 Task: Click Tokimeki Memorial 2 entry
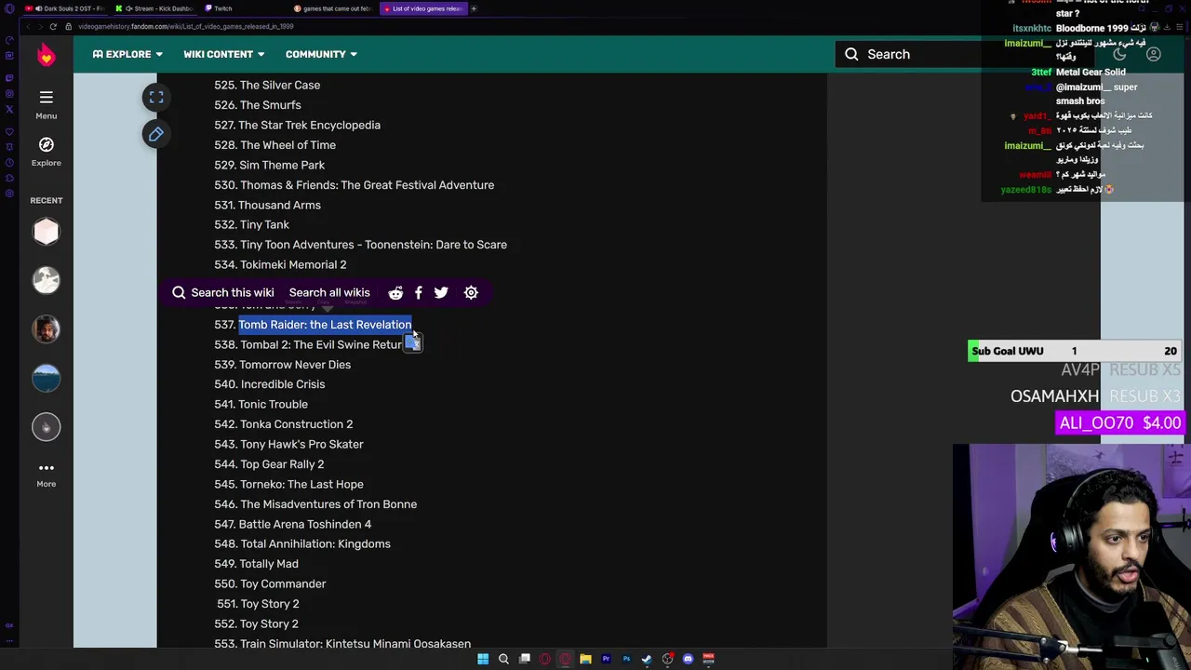click(293, 264)
